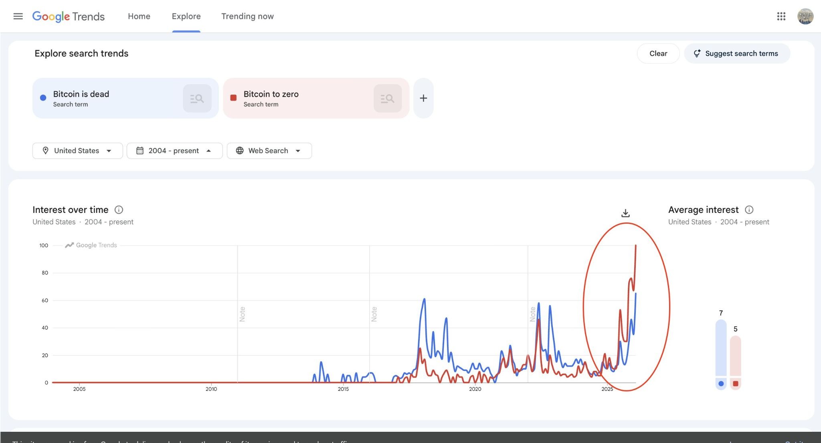821x443 pixels.
Task: Open the Web Search category dropdown
Action: click(x=269, y=151)
